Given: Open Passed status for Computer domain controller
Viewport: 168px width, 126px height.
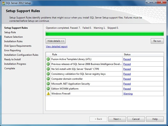Looking at the screenshot, I should tap(127, 79).
